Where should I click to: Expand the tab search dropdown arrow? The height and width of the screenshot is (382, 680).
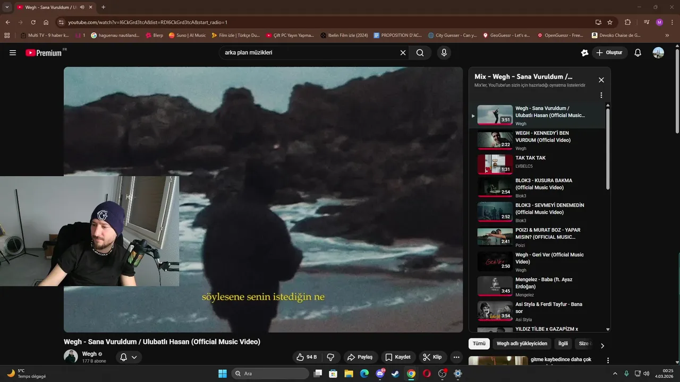tap(7, 7)
